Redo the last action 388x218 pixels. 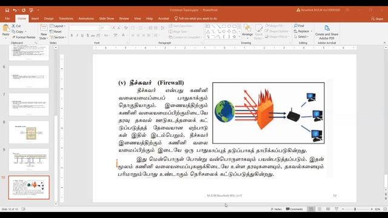tap(24, 10)
